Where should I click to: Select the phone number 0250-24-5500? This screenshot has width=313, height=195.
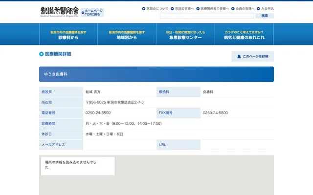98,113
